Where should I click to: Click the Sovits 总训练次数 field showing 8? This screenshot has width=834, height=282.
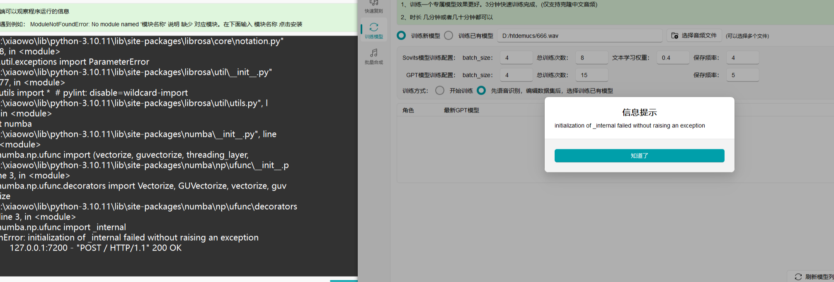tap(591, 58)
